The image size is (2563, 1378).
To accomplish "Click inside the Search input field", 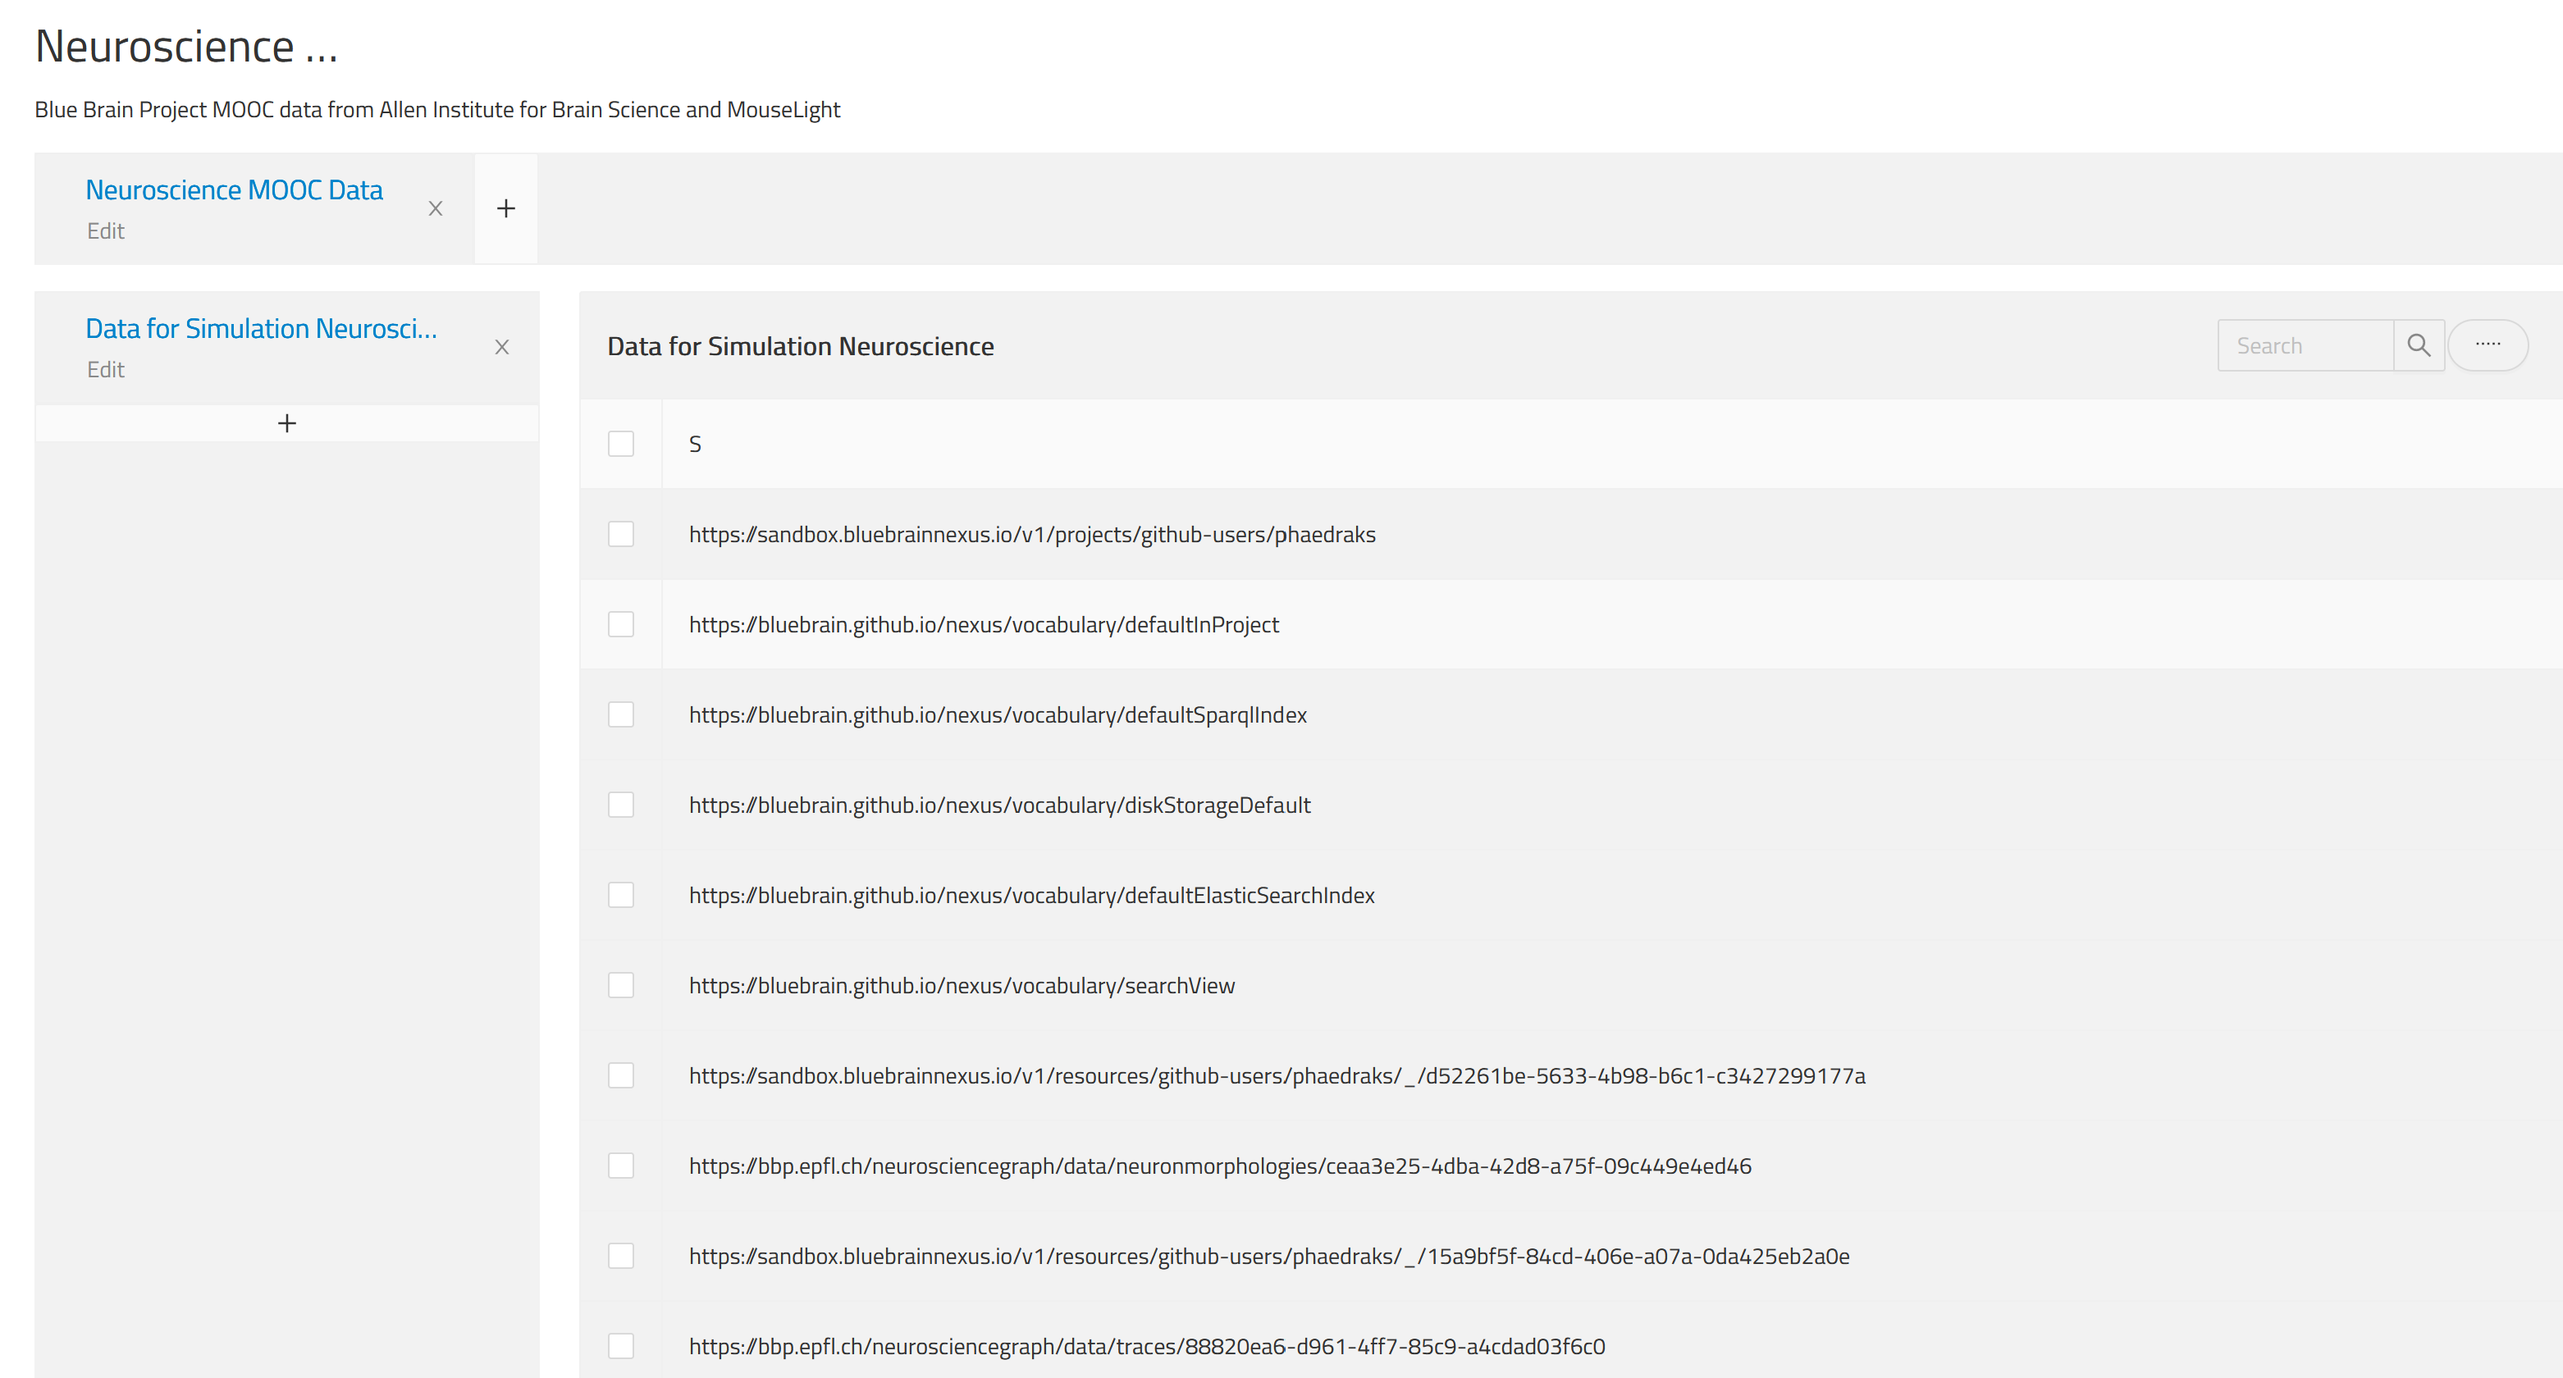I will tap(2305, 344).
